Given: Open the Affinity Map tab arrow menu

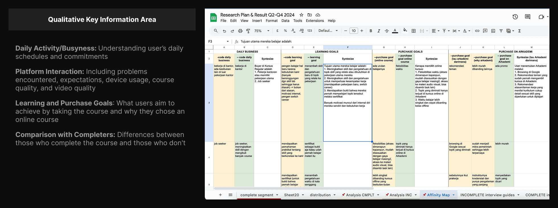Looking at the screenshot, I should pyautogui.click(x=453, y=195).
